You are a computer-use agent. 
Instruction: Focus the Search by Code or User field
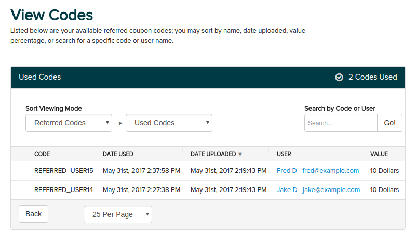click(x=341, y=123)
